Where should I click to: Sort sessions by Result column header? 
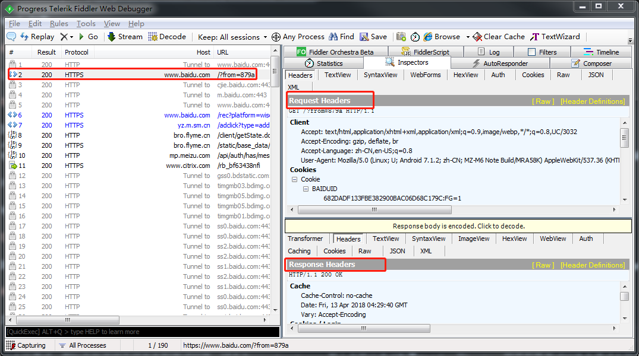point(46,52)
